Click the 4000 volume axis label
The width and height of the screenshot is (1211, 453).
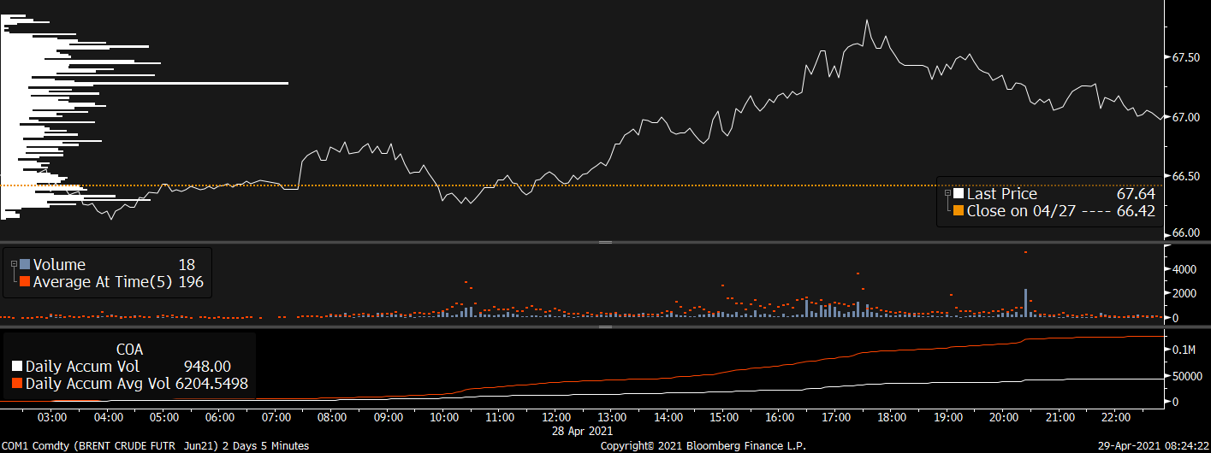[1184, 269]
